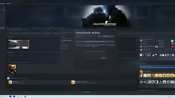This screenshot has width=175, height=98.
Task: Click the downloads status text at the bottom of Steam
Action: (87, 93)
